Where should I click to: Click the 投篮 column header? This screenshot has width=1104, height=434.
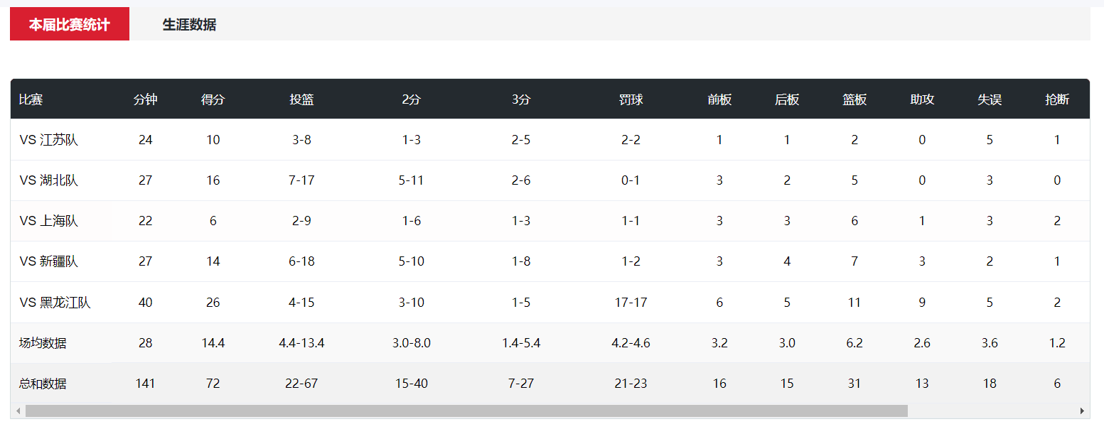click(x=301, y=99)
